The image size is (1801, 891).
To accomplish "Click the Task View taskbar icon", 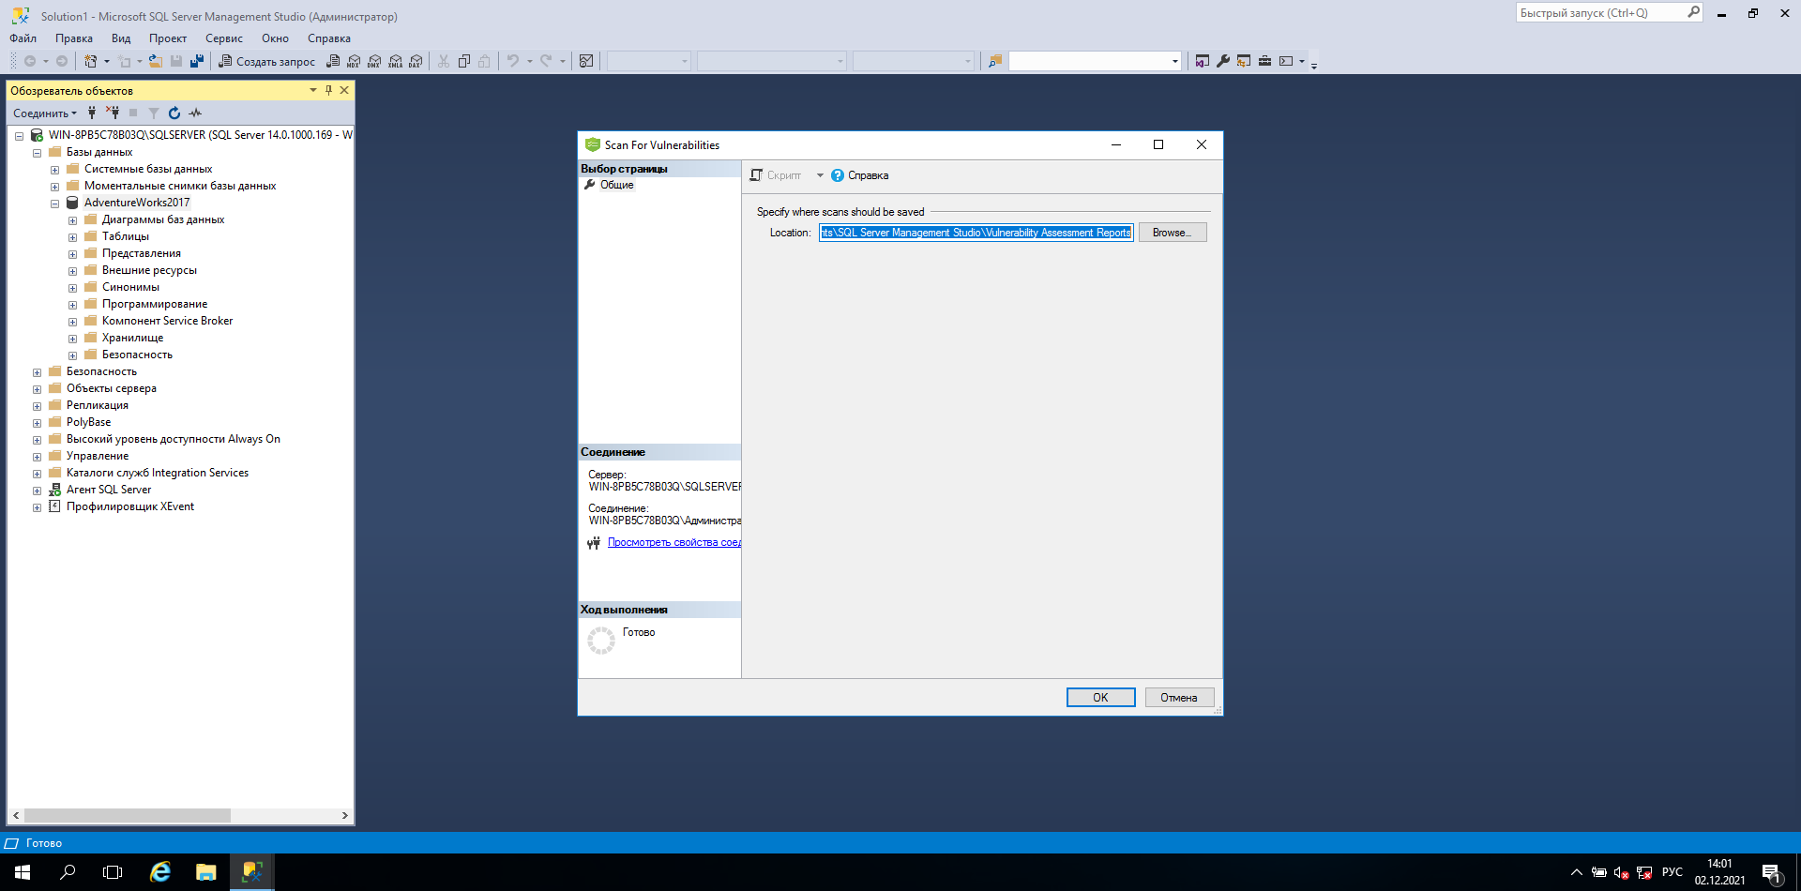I will click(113, 872).
